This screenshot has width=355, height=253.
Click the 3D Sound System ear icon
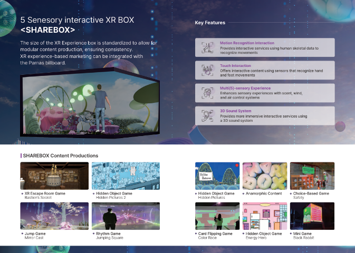point(207,115)
